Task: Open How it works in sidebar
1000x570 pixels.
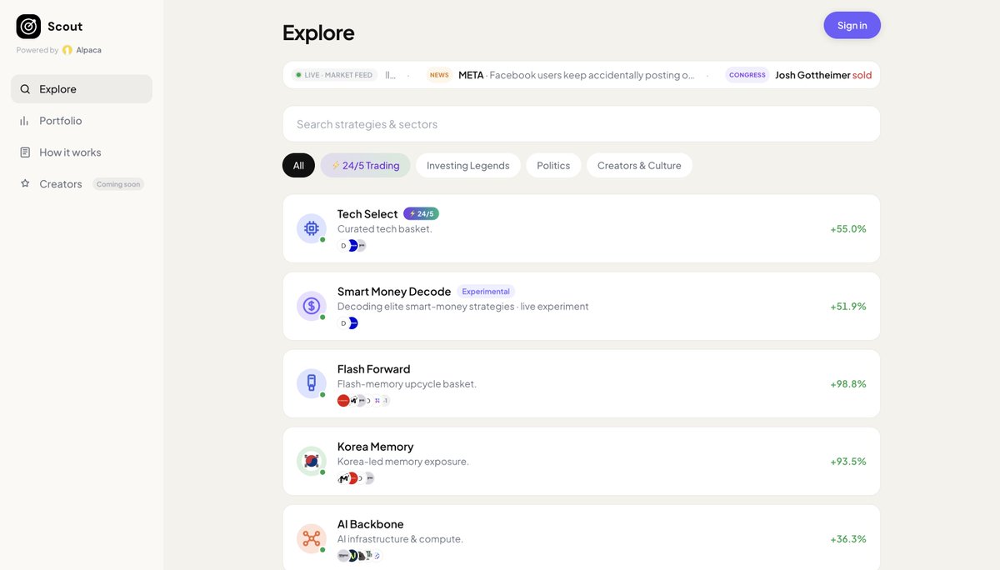Action: [82, 152]
